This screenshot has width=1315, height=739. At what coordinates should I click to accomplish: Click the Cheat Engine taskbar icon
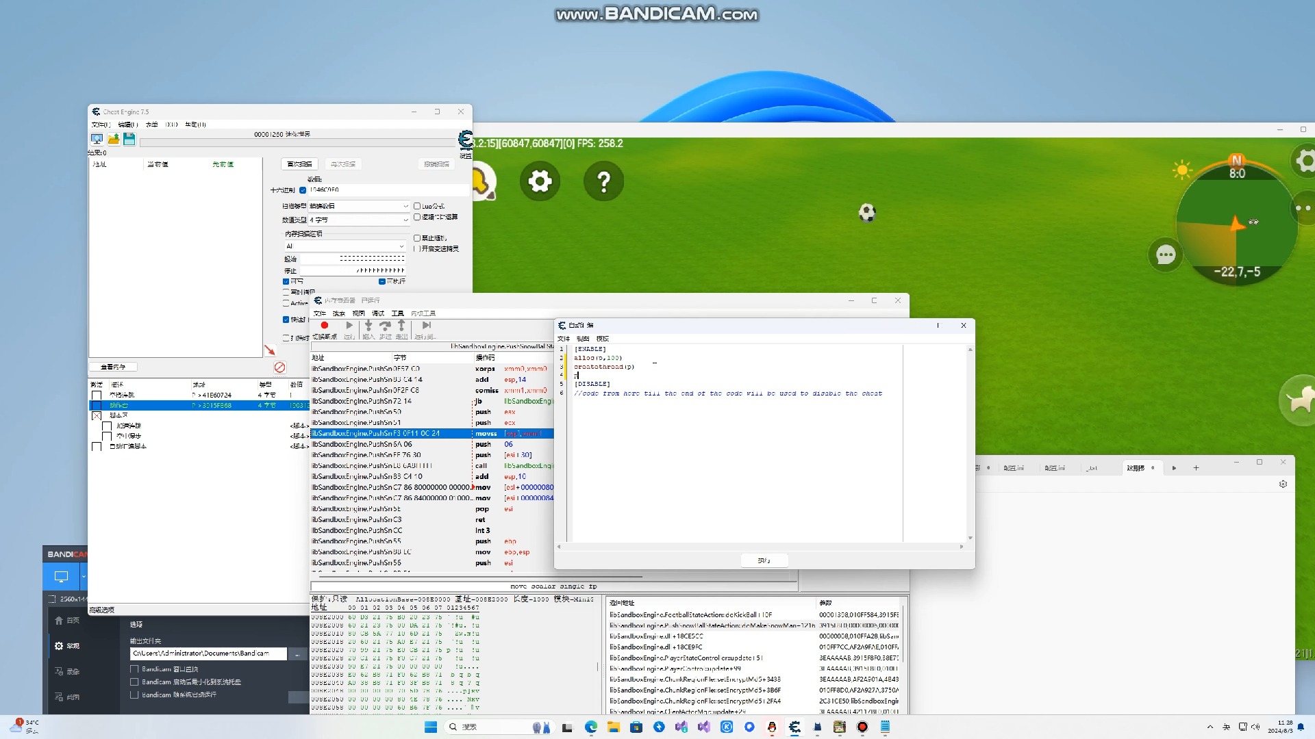(x=794, y=727)
